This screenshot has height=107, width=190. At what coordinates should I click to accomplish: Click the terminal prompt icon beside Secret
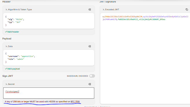coord(6,84)
